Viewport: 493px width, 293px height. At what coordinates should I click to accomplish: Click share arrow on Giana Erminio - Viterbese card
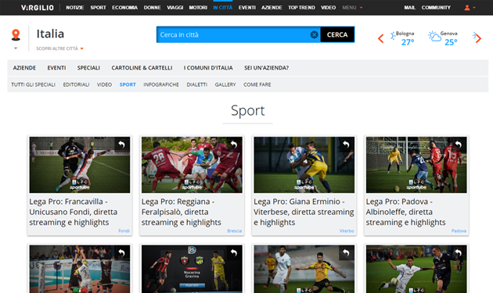(347, 145)
